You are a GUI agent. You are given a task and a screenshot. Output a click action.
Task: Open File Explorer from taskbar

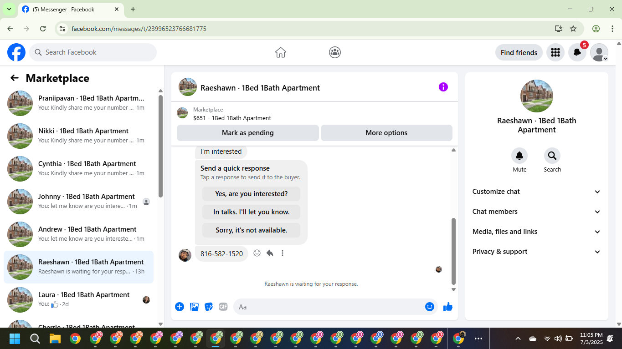click(x=55, y=339)
